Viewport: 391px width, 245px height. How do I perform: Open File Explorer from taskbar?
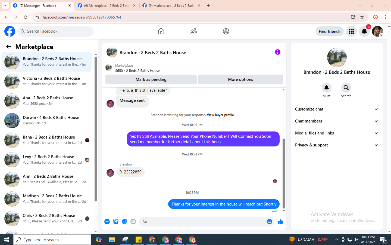click(112, 240)
